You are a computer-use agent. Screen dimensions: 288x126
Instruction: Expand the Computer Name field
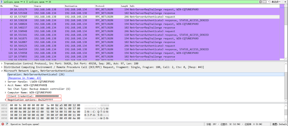pos(6,92)
